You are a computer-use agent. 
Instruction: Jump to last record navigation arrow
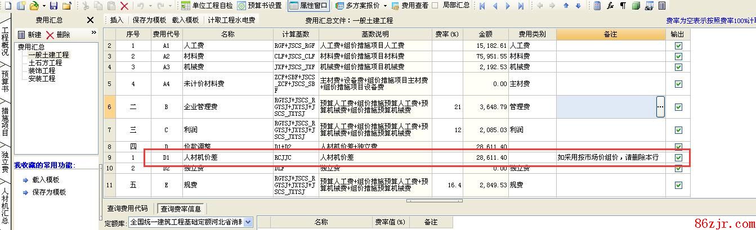[521, 6]
